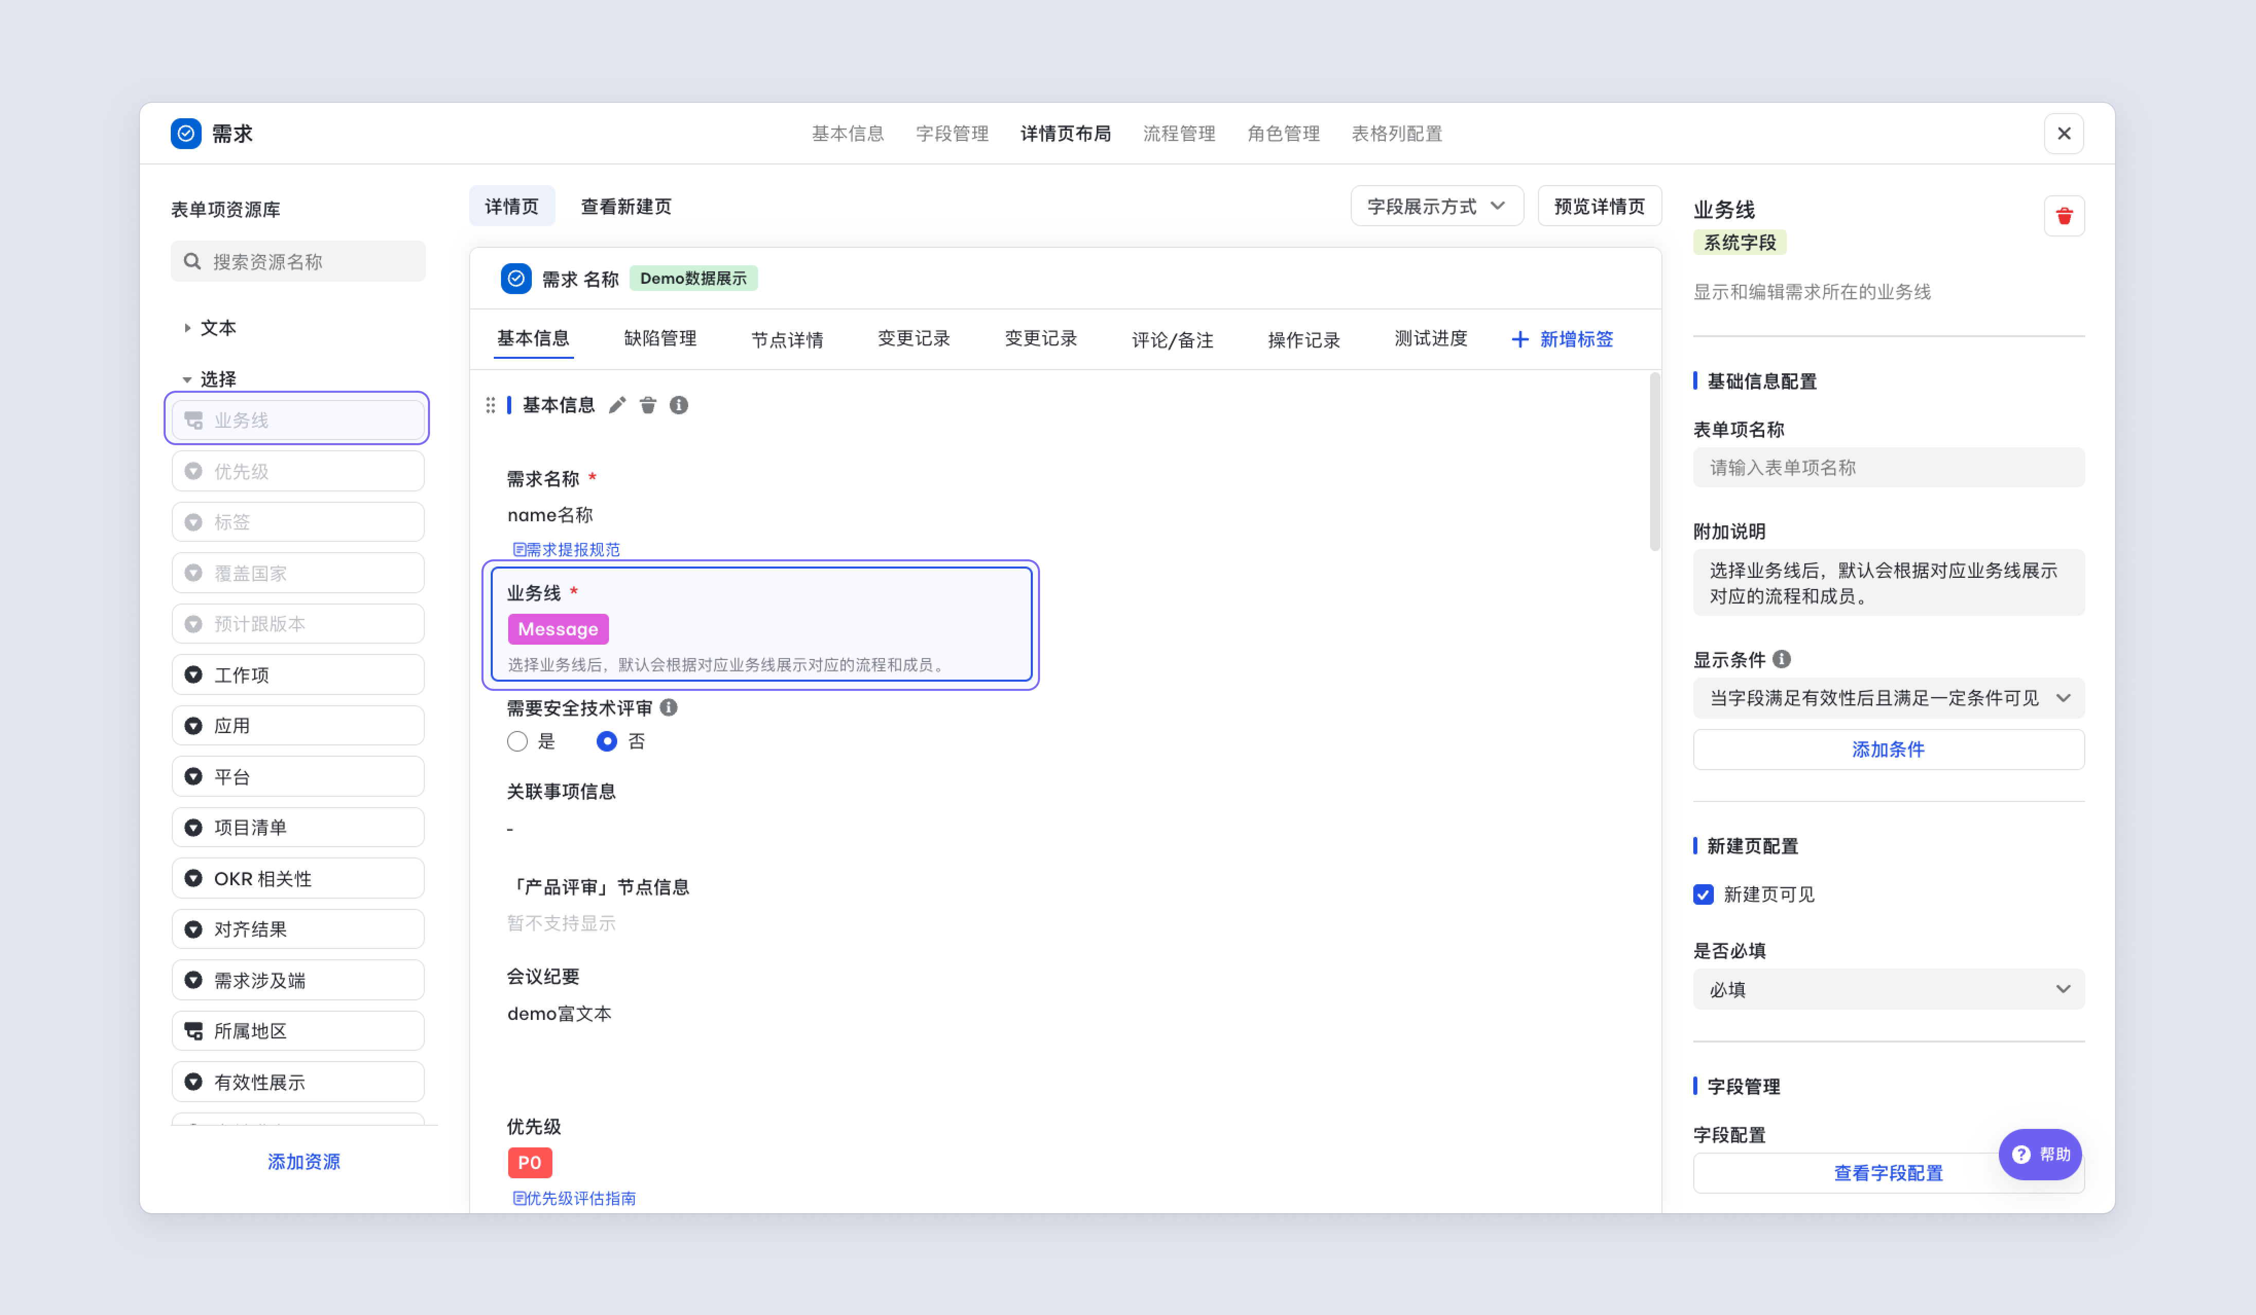
Task: Open the 节点详情 detail tab
Action: 787,339
